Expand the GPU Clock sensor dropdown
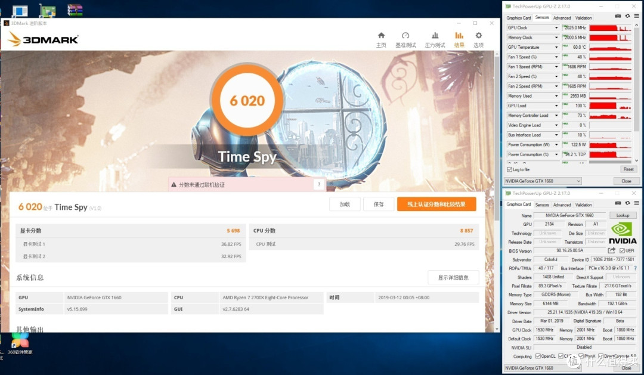 coord(556,27)
